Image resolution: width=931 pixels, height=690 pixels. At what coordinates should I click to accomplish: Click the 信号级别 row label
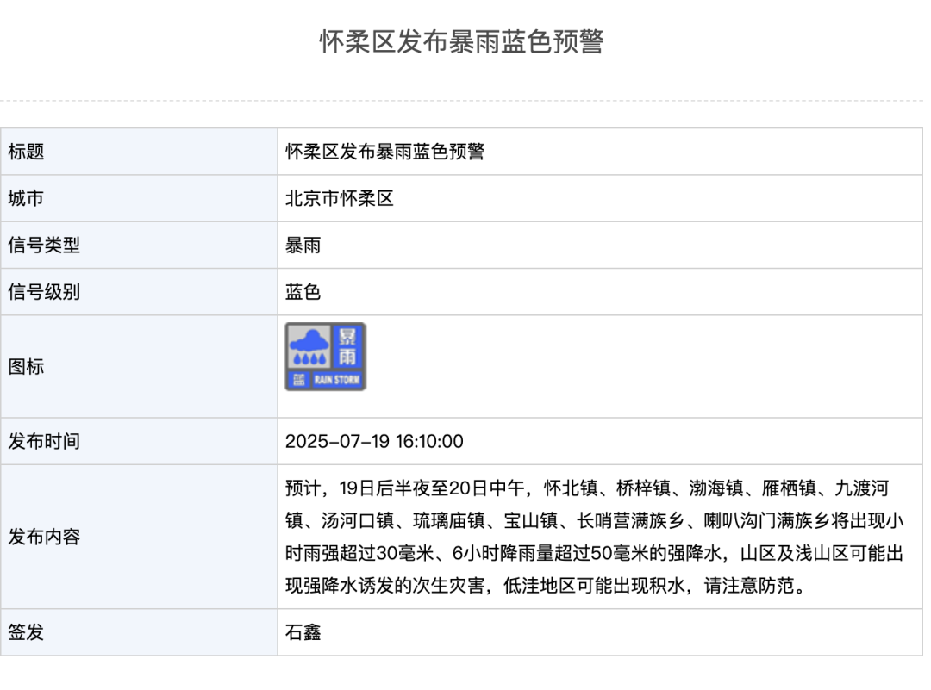(x=44, y=292)
